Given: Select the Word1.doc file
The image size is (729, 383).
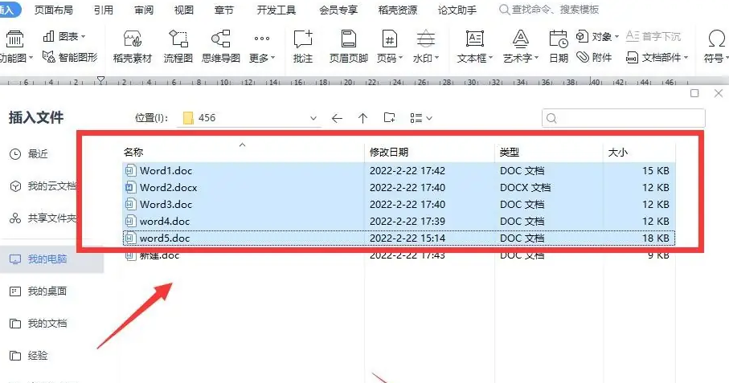Looking at the screenshot, I should [399, 170].
